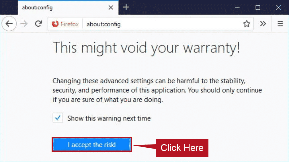The height and width of the screenshot is (162, 289).
Task: Uncheck Show this warning next time
Action: (58, 118)
